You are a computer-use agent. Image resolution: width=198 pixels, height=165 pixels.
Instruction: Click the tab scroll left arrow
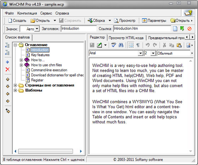(187, 37)
